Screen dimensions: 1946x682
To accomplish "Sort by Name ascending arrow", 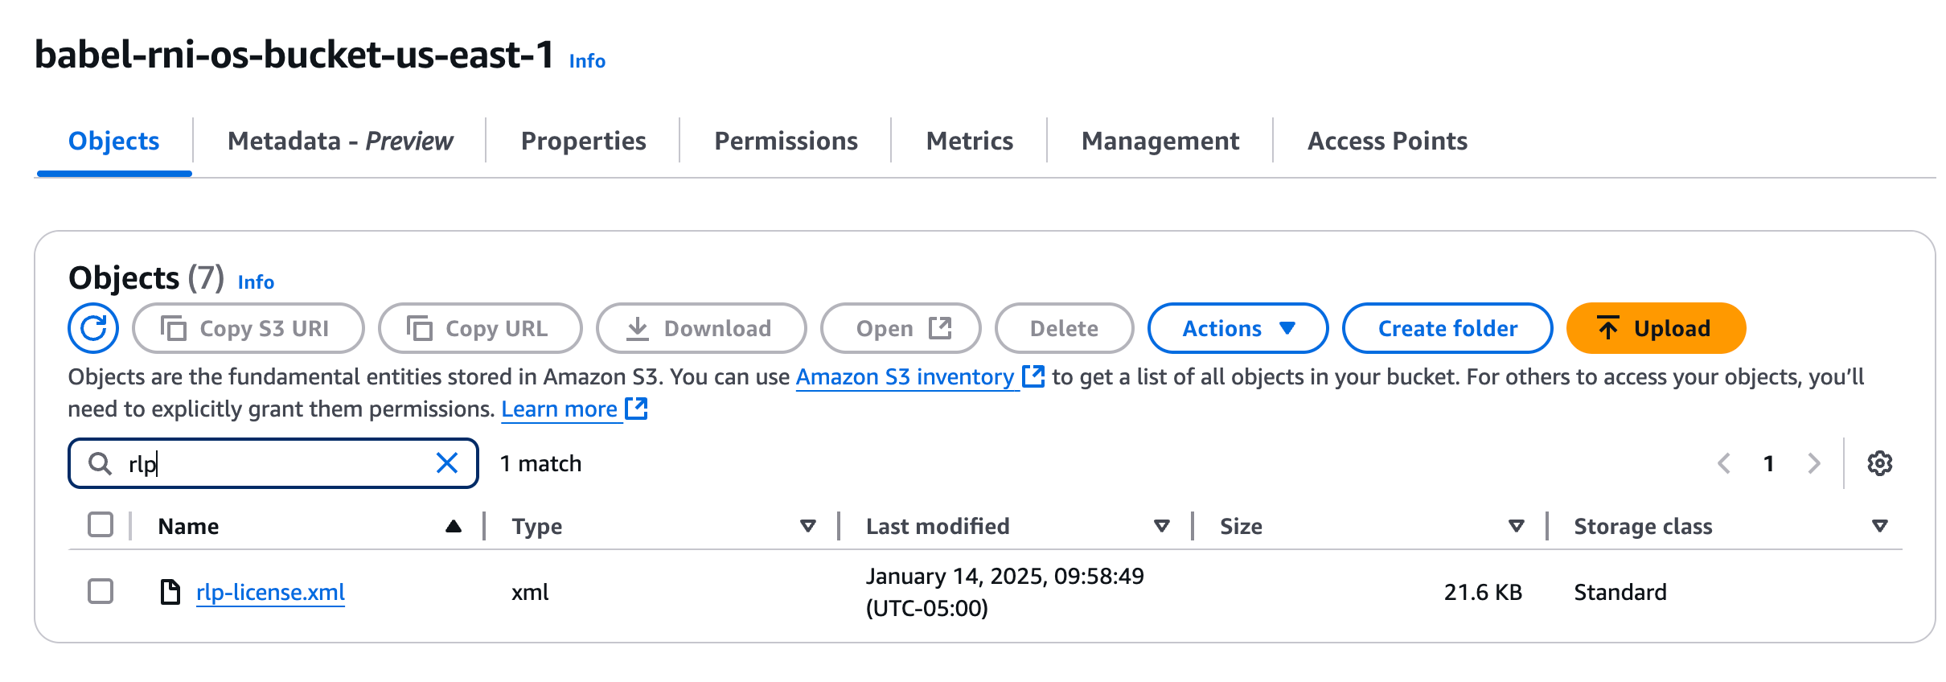I will 454,526.
